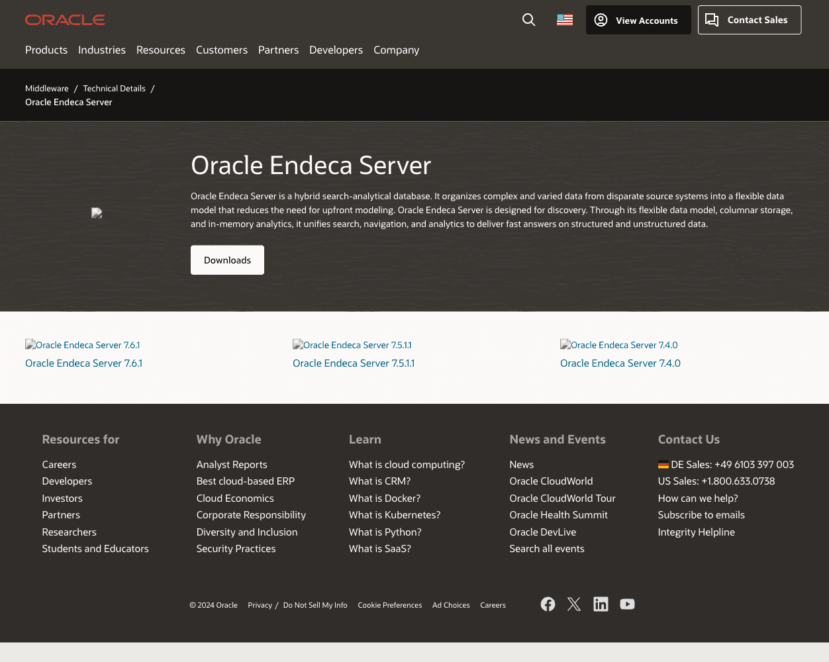829x662 pixels.
Task: Open LinkedIn icon in footer
Action: click(601, 604)
